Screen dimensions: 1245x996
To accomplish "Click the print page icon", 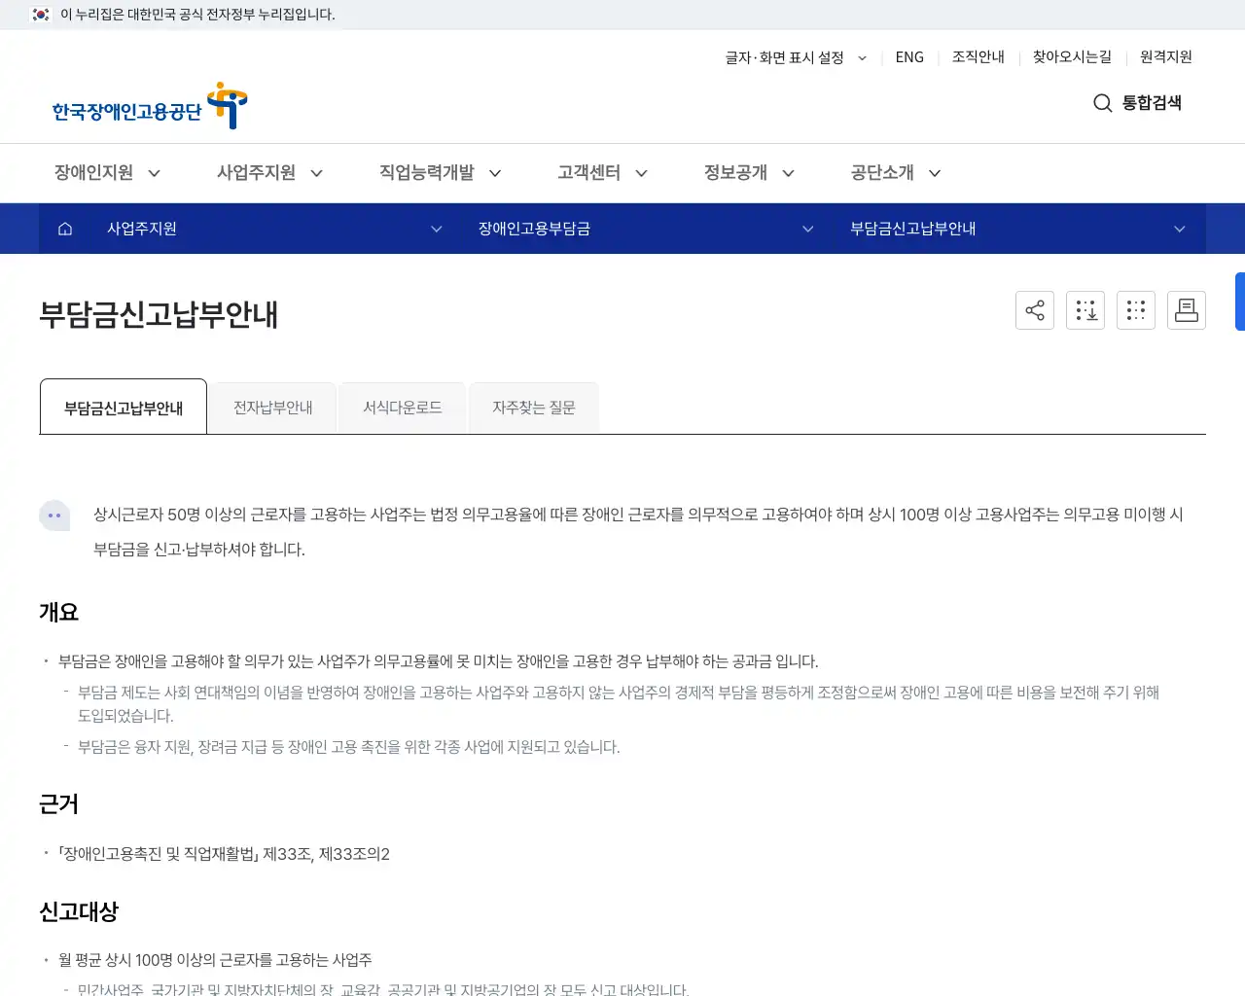I will (1187, 310).
